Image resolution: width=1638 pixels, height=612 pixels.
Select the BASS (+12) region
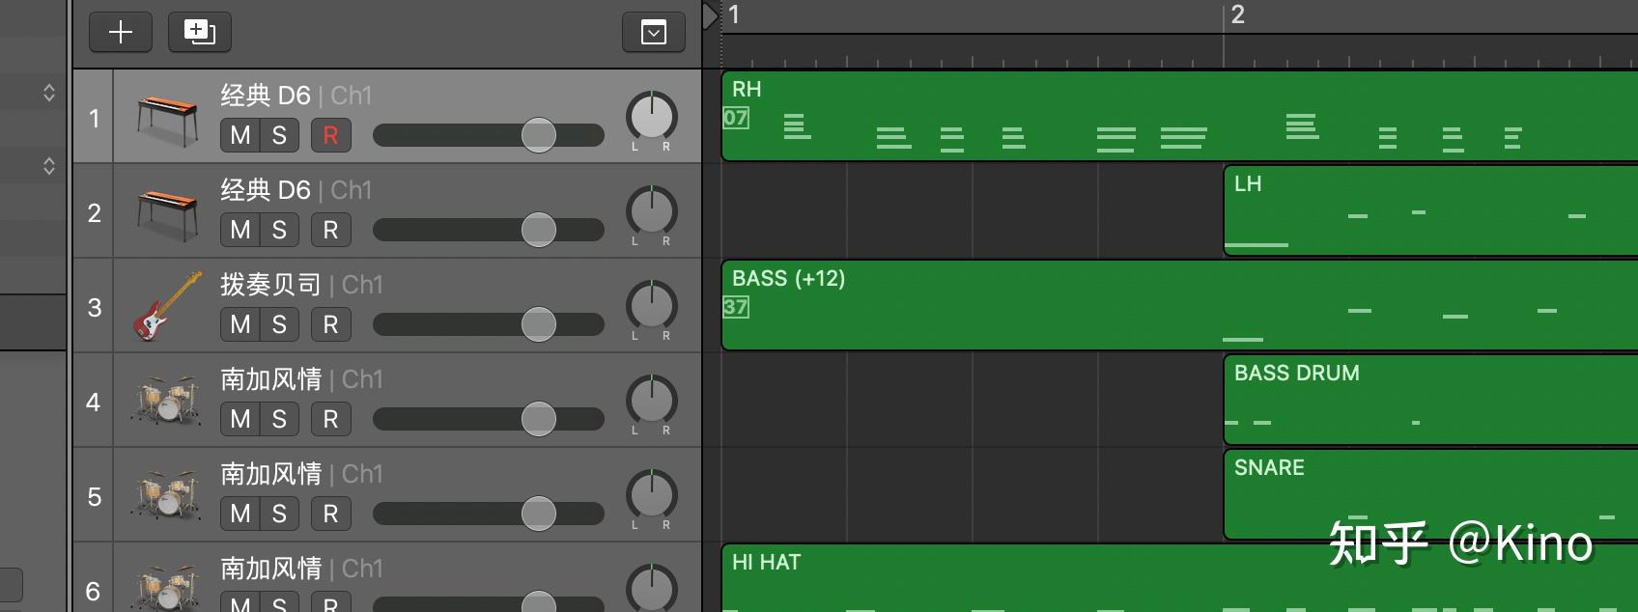coord(1179,305)
